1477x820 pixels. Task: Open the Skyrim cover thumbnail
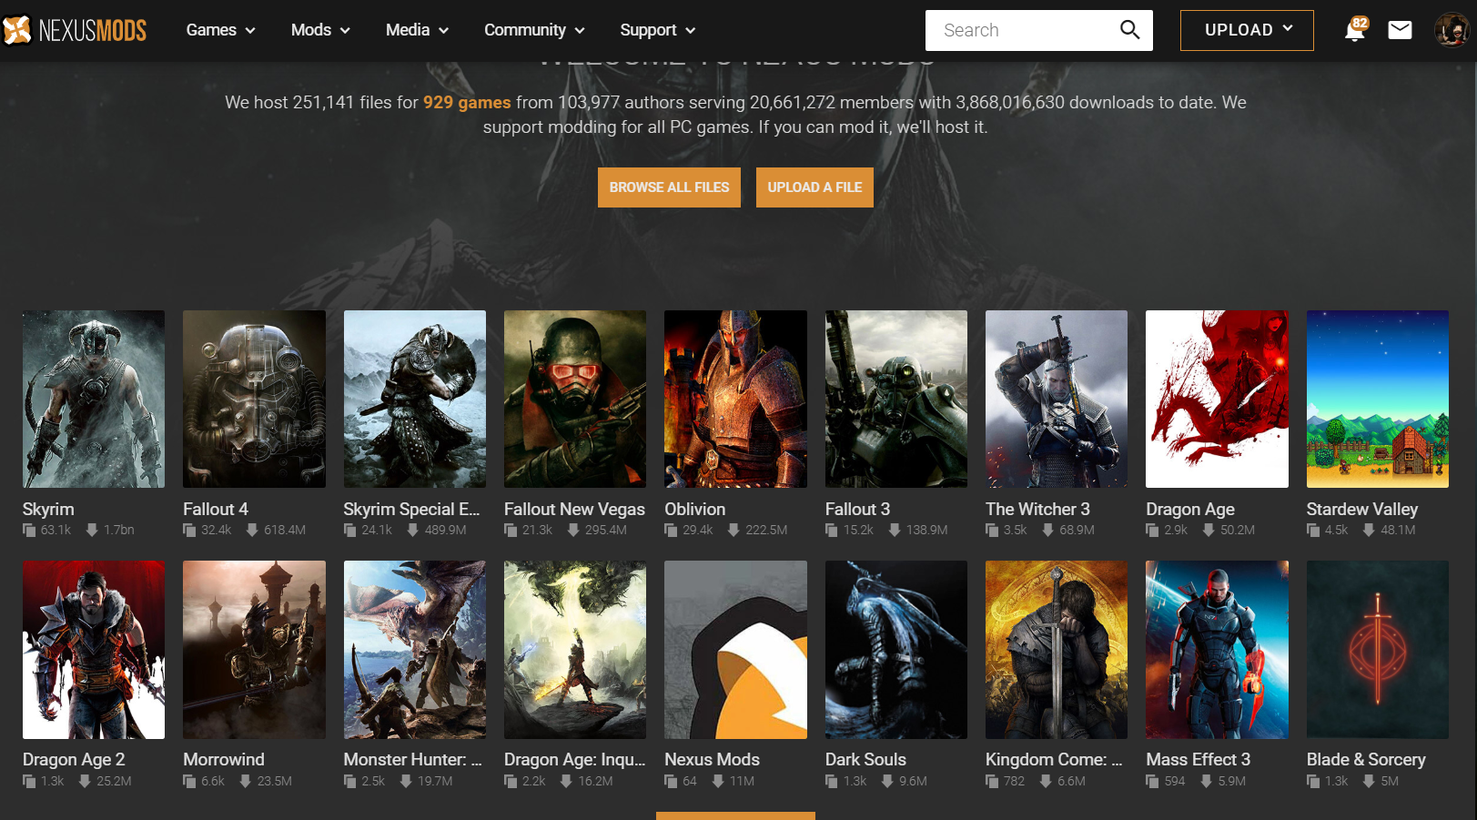[x=94, y=399]
